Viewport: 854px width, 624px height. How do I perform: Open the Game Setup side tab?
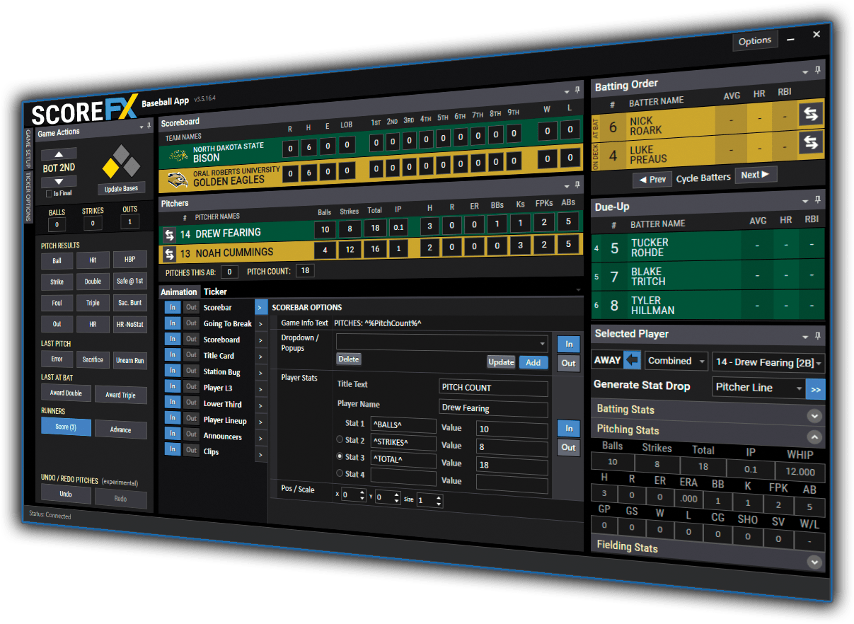point(29,147)
